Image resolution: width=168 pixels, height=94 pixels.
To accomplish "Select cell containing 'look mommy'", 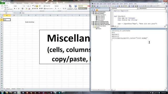I will click(x=30, y=22).
